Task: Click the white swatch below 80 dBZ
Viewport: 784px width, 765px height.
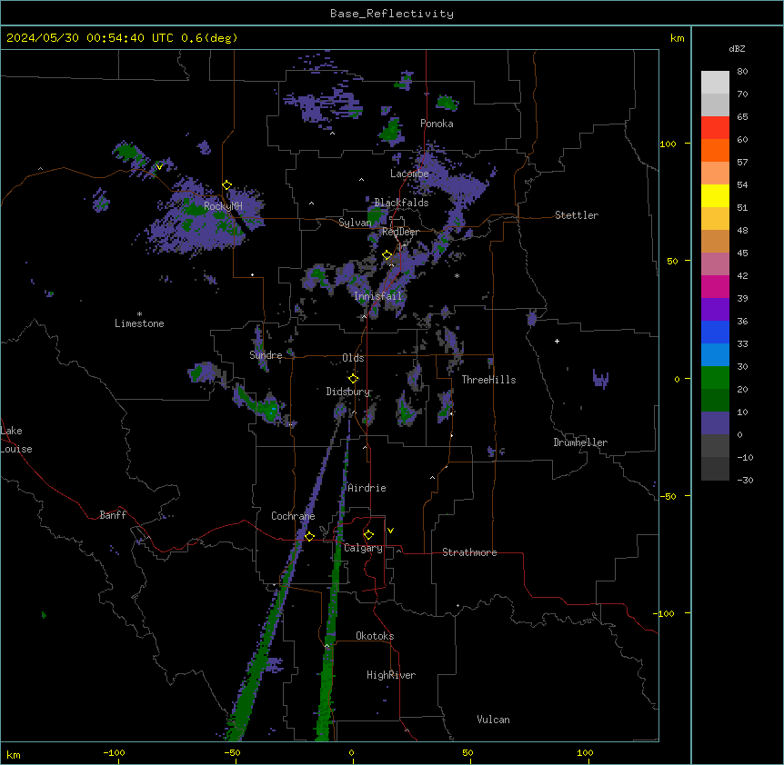Action: [x=715, y=83]
